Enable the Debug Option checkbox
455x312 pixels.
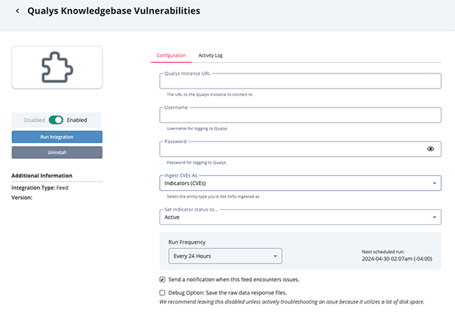click(x=162, y=292)
